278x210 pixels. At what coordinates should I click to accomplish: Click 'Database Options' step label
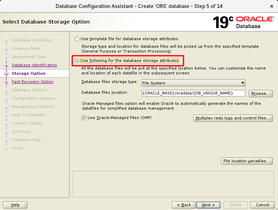[30, 90]
